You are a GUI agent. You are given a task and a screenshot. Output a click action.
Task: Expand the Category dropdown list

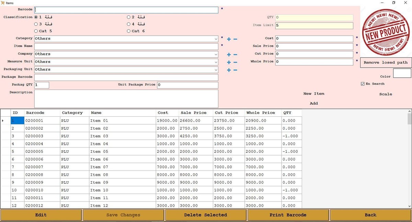click(x=216, y=39)
